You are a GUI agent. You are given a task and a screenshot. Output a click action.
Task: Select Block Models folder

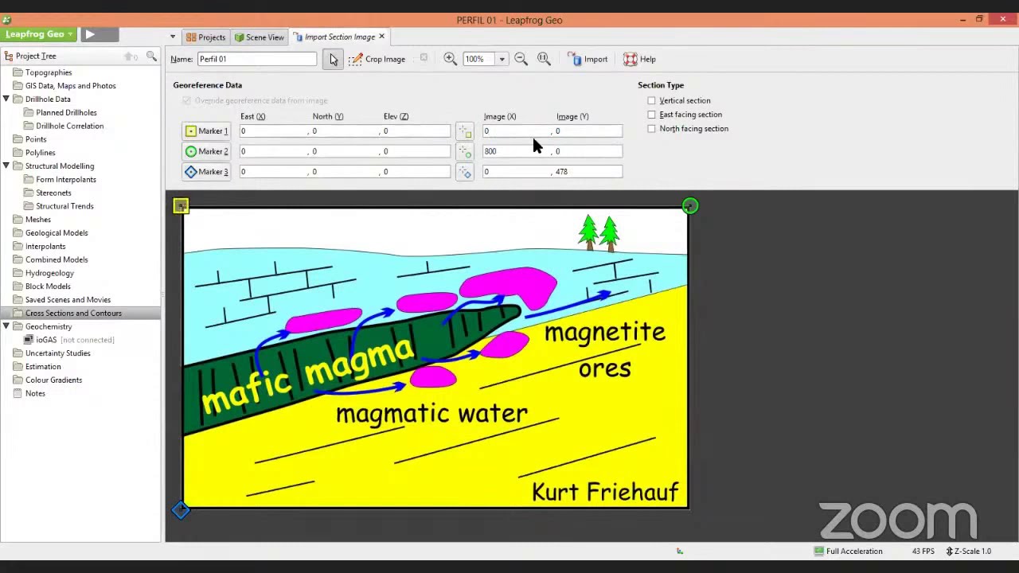tap(48, 286)
